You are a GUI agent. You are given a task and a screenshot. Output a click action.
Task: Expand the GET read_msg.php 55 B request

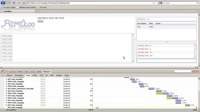tap(6, 91)
